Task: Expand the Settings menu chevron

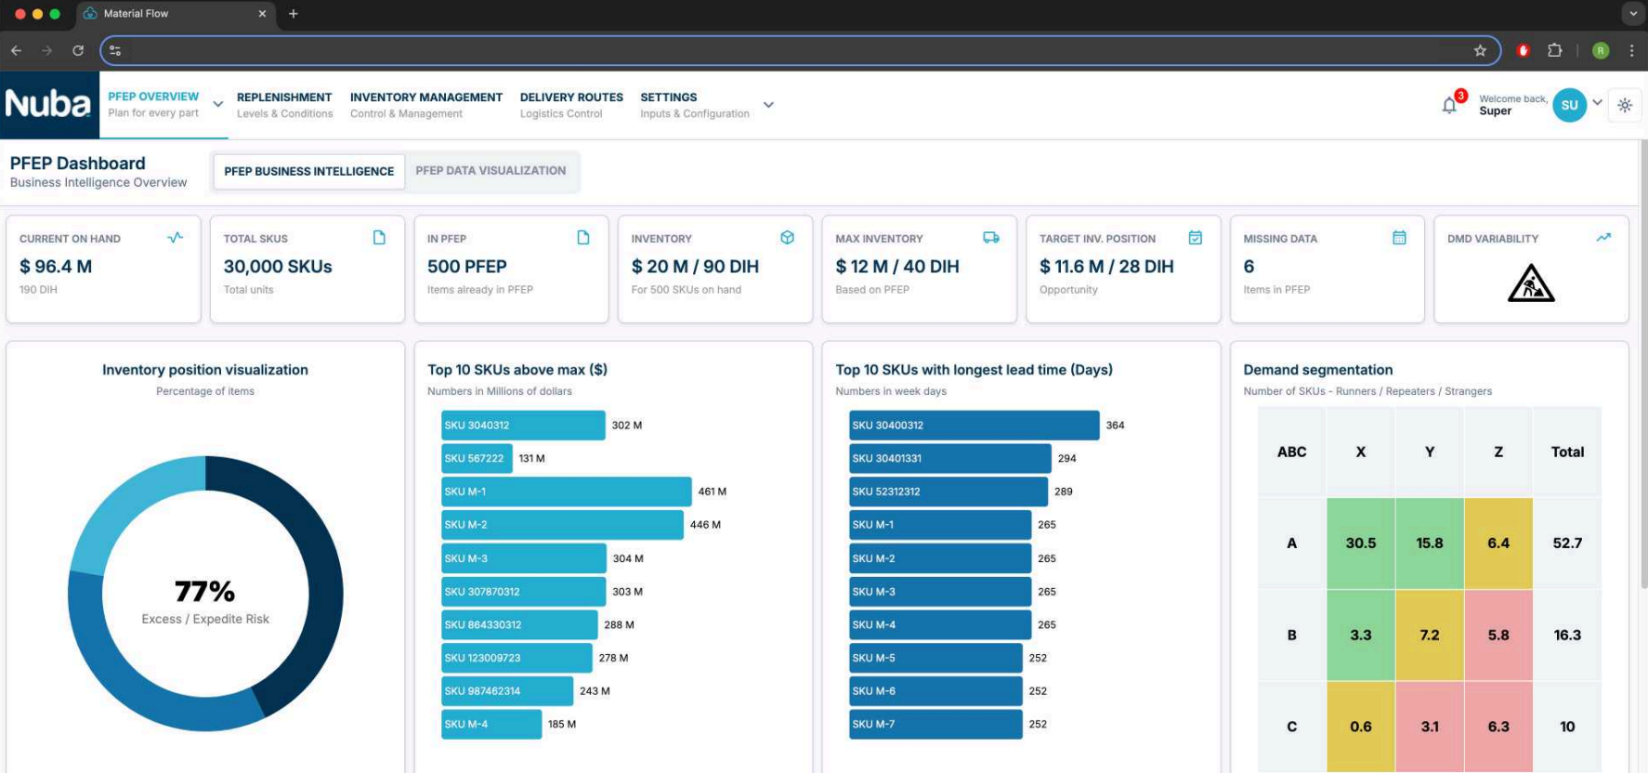Action: click(768, 105)
